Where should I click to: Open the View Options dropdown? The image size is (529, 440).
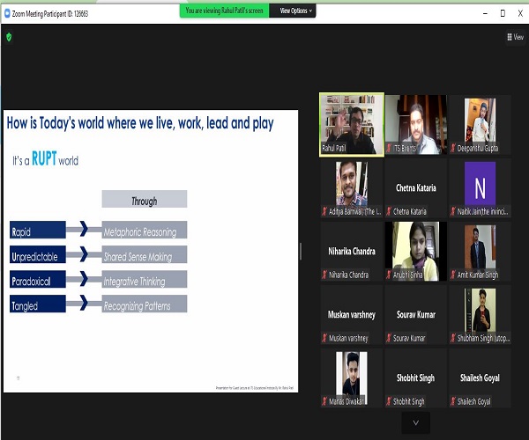click(293, 11)
